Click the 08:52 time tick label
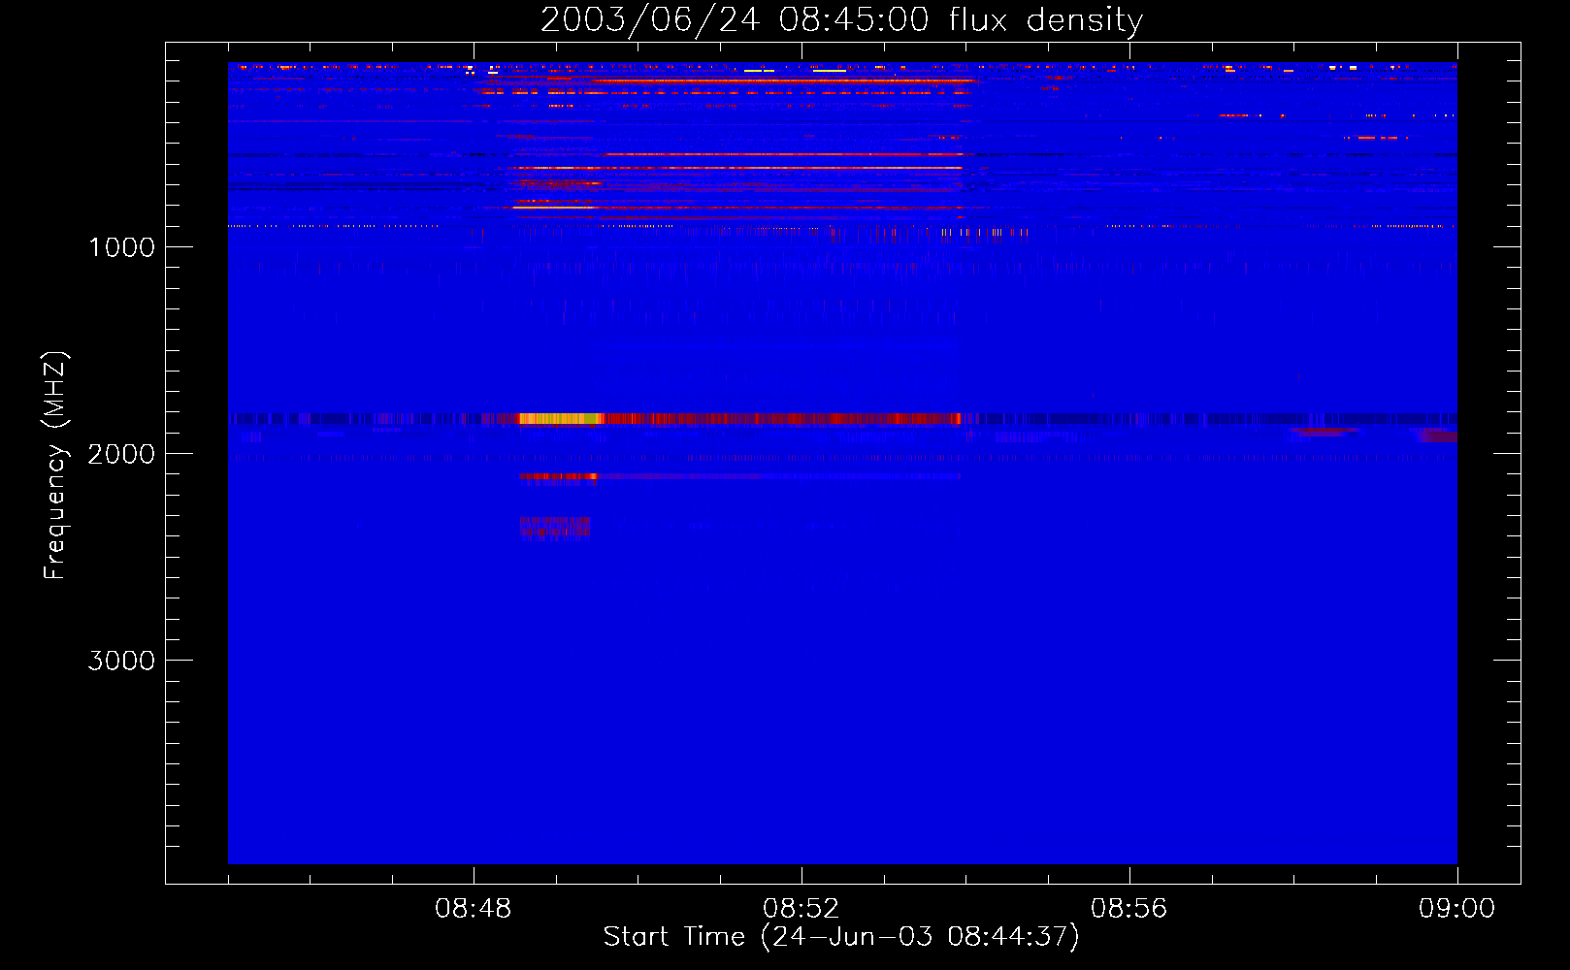 (x=801, y=909)
